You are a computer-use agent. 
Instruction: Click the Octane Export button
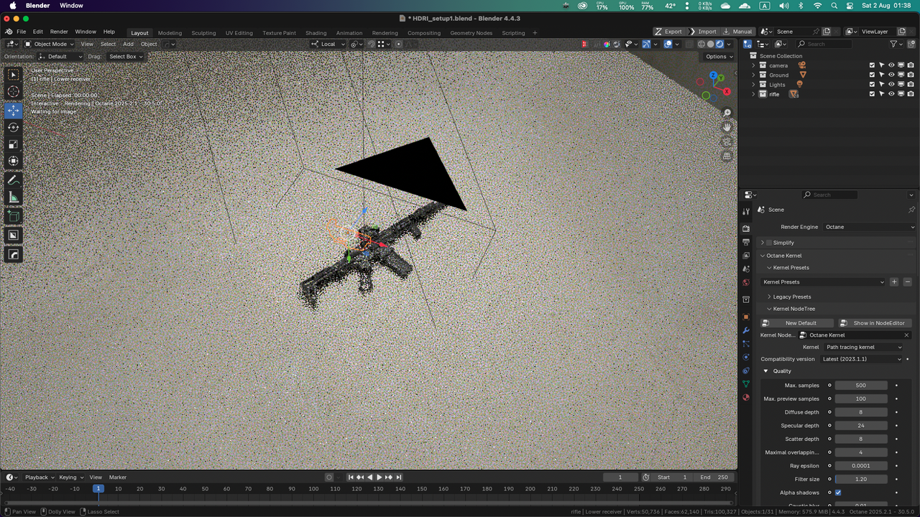tap(669, 32)
